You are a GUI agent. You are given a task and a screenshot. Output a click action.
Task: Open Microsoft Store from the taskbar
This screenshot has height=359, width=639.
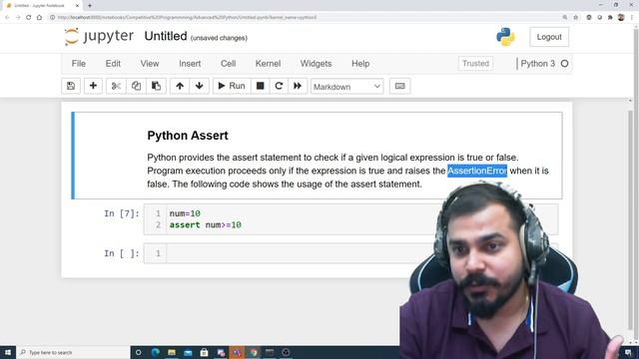[204, 352]
